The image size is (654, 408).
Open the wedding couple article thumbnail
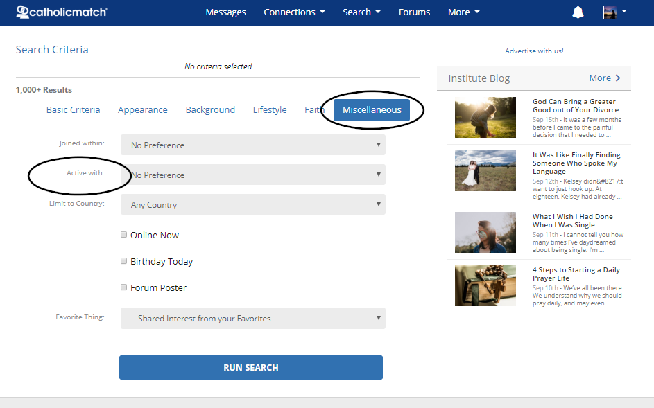(x=485, y=171)
